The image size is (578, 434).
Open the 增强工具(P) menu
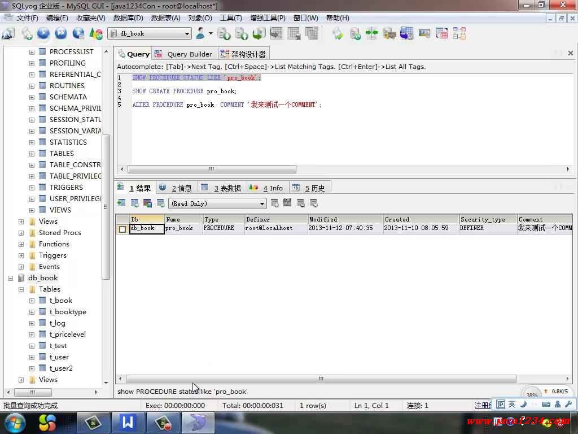268,18
